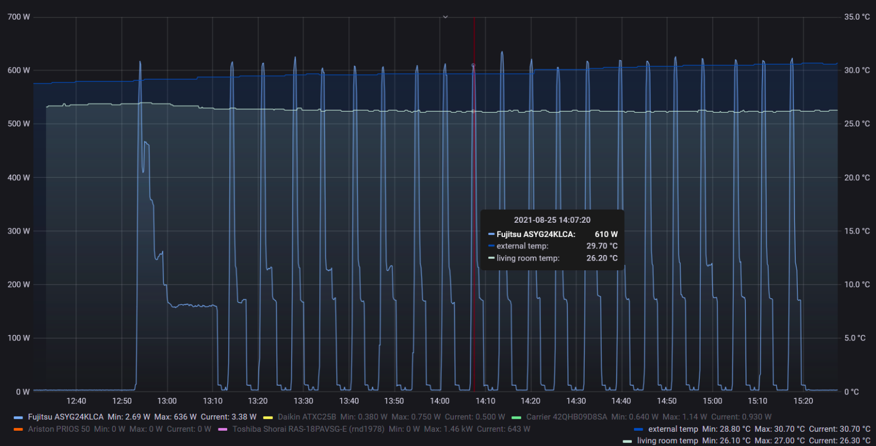Open color picker for Toshiba Shorai swatch
876x446 pixels.
click(223, 430)
